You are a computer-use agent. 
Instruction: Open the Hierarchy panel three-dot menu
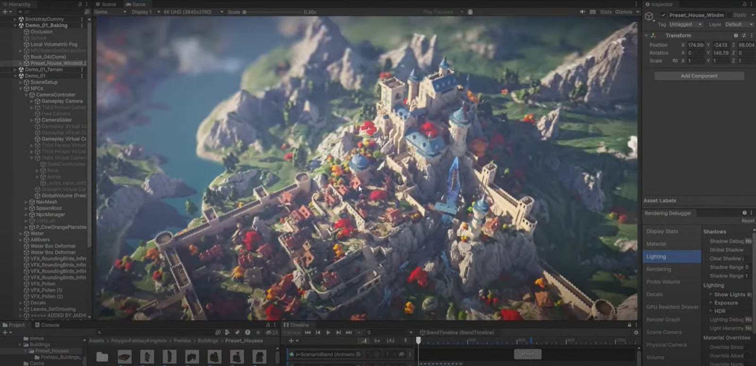pos(86,4)
